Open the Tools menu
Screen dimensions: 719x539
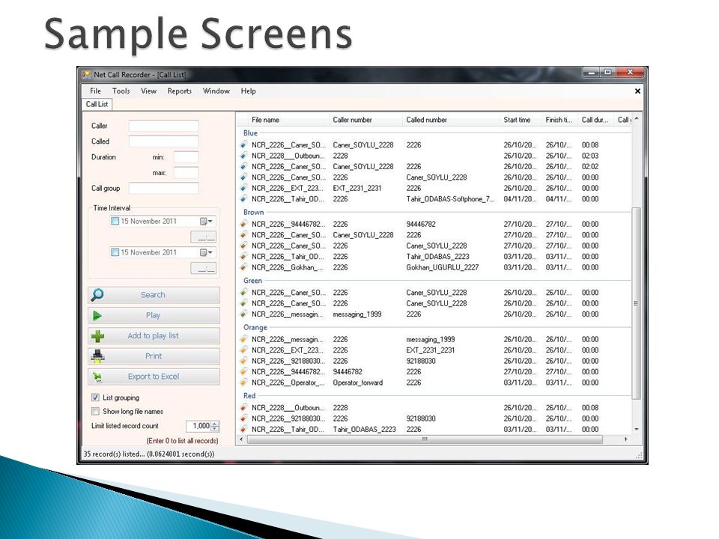click(121, 91)
